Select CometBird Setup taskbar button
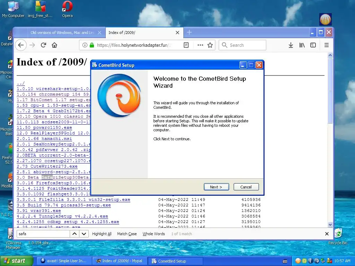This screenshot has height=266, width=355. point(175,261)
